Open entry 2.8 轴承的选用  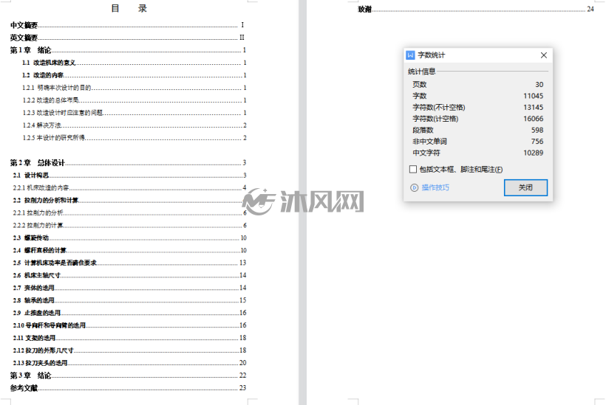coord(129,300)
